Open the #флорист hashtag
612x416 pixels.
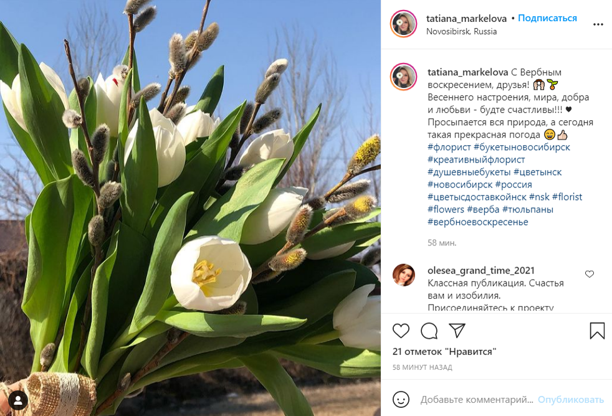pyautogui.click(x=449, y=147)
